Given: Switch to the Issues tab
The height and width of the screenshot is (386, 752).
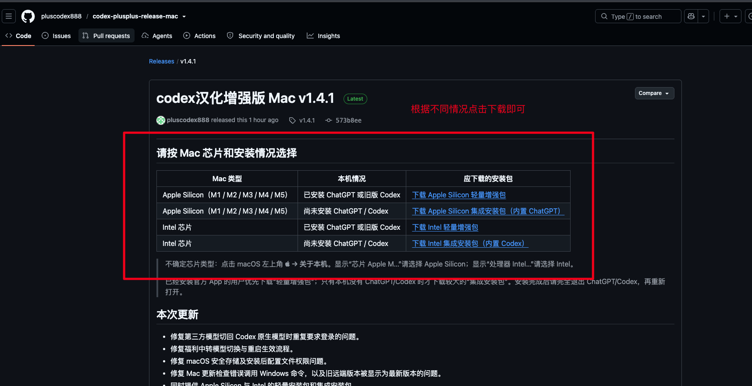Looking at the screenshot, I should (x=56, y=36).
